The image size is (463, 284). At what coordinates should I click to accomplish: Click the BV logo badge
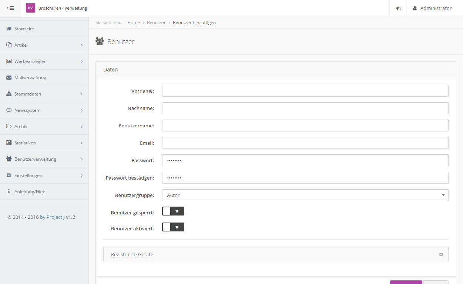click(30, 8)
